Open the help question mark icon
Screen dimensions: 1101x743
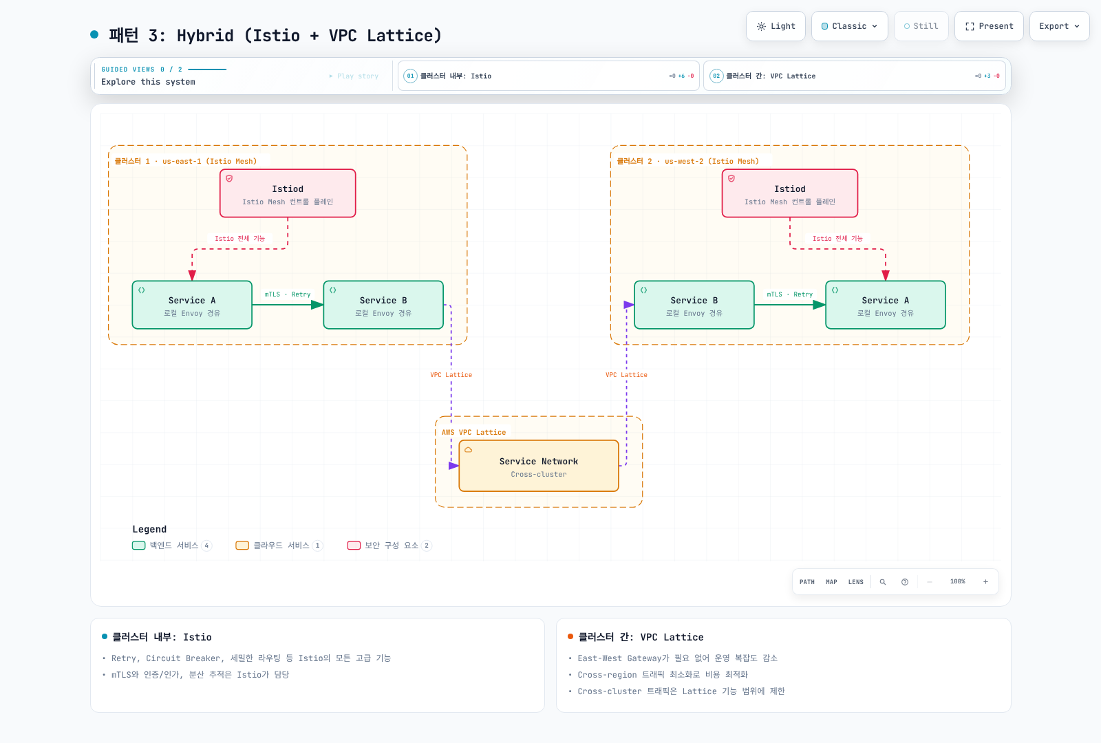(x=905, y=582)
